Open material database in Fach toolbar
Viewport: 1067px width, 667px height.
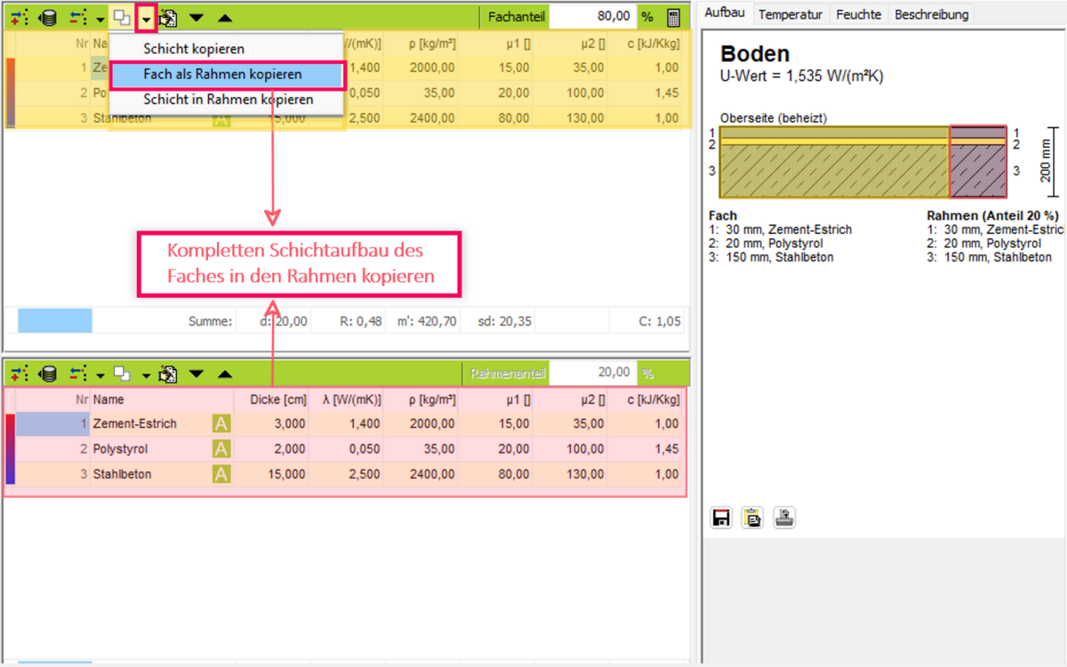coord(47,17)
